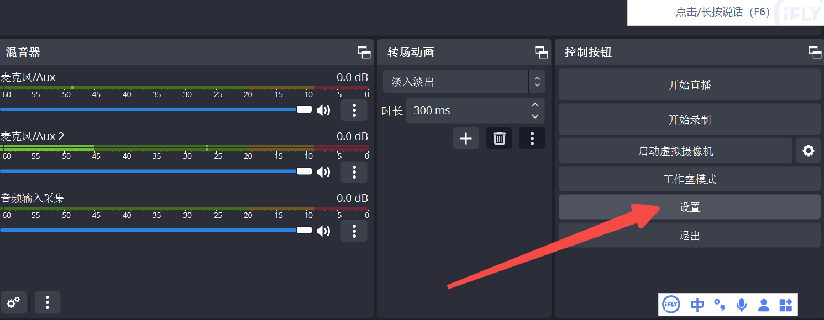
Task: Open 麦克风/Aux three-dot options menu
Action: coord(354,110)
